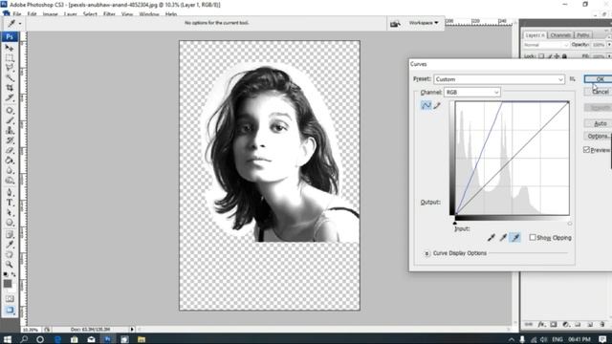Select the Path Selection tool

[10, 213]
